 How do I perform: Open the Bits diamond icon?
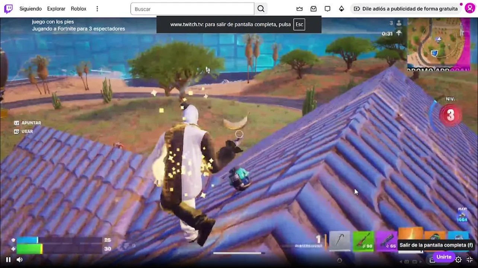click(341, 9)
